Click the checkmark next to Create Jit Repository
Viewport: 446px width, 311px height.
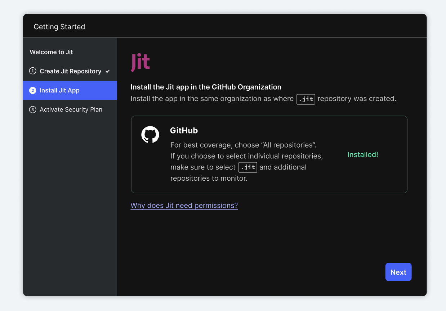point(107,71)
